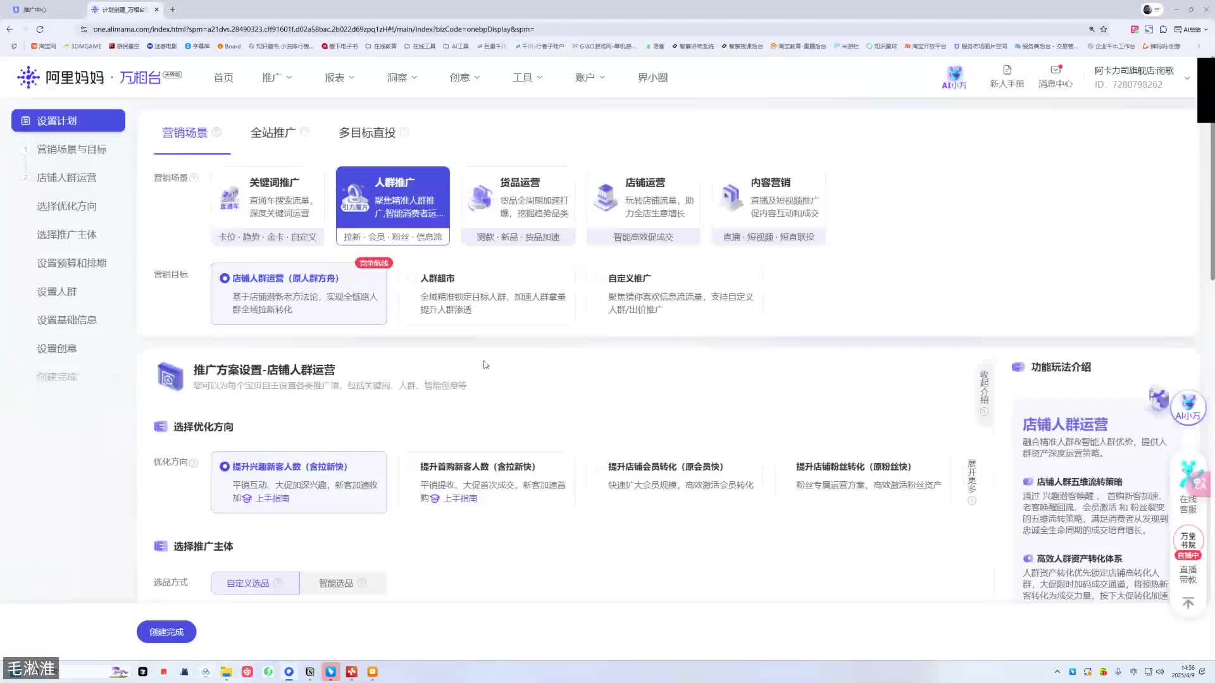Open the 工具 menu in the top navigation
This screenshot has width=1215, height=683.
[x=527, y=77]
